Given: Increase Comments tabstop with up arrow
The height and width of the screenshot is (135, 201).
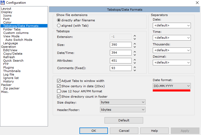Looking at the screenshot, I should coord(135,67).
